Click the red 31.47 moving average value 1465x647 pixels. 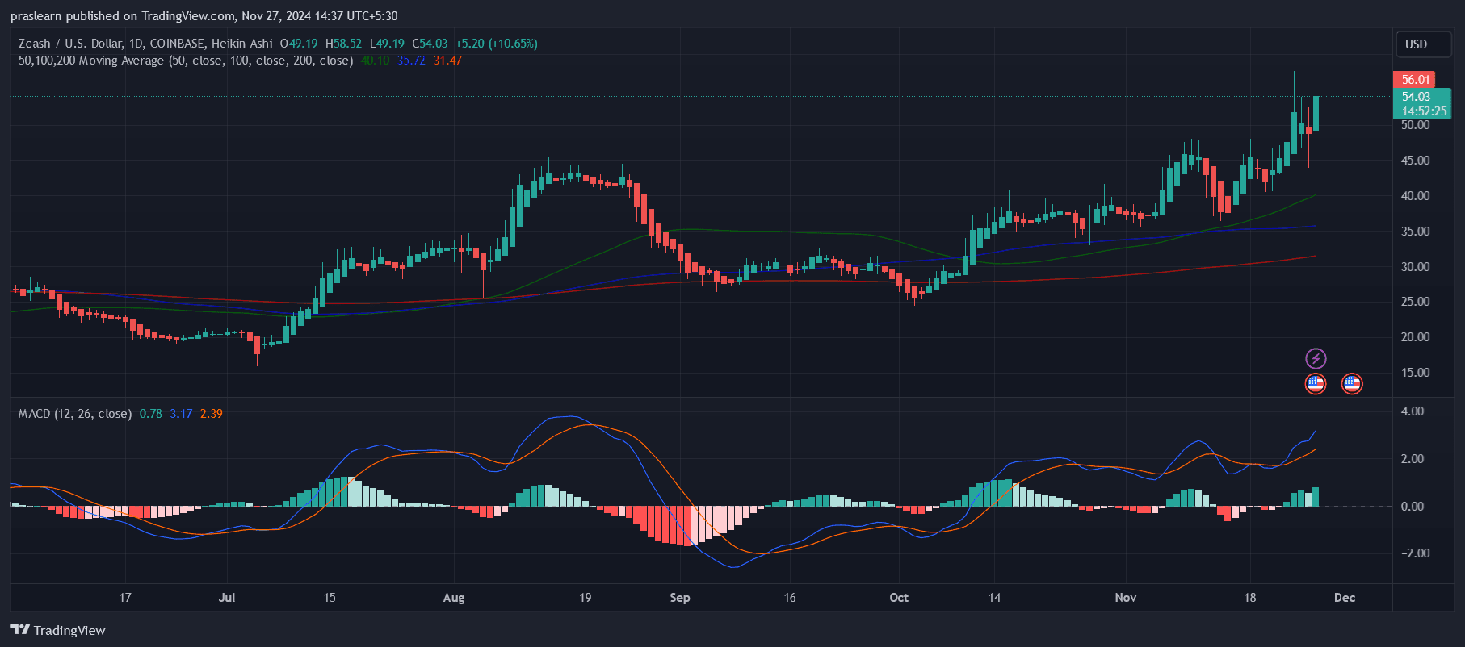[x=447, y=61]
